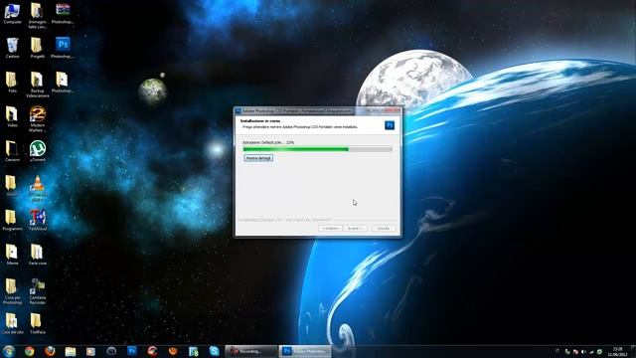The image size is (636, 358).
Task: Open the Backup Videocamera folder
Action: pos(38,85)
